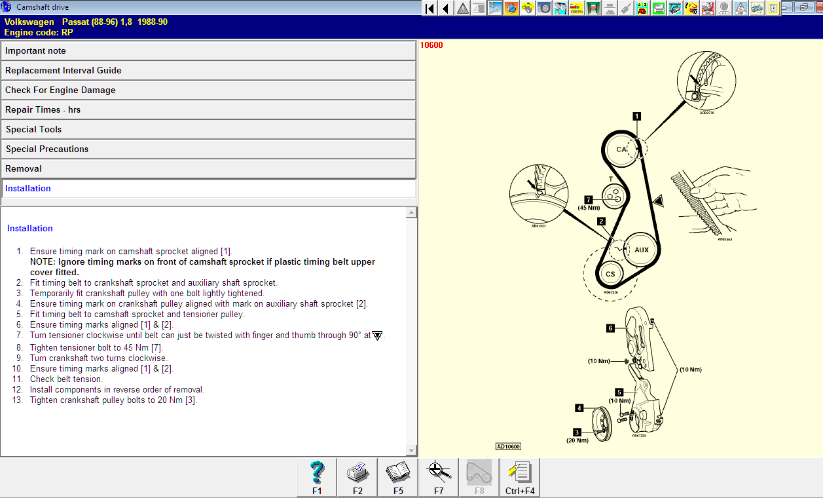Screen dimensions: 823x498
Task: Open the grey round lamp icon
Action: click(723, 9)
